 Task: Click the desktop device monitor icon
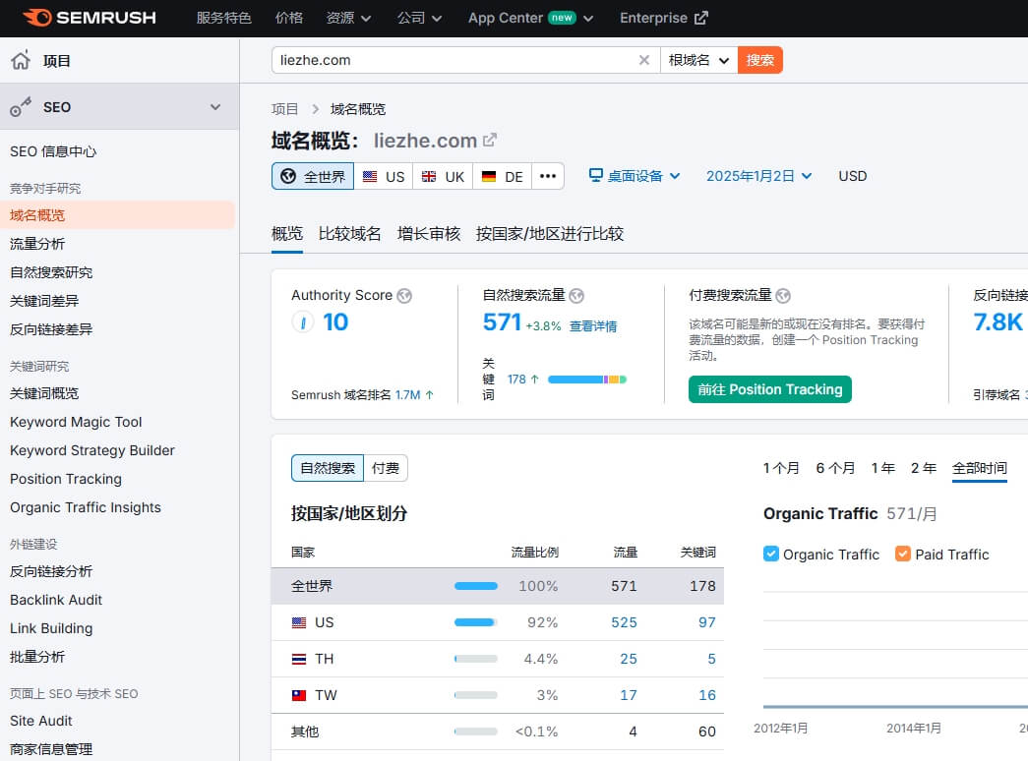pos(595,175)
